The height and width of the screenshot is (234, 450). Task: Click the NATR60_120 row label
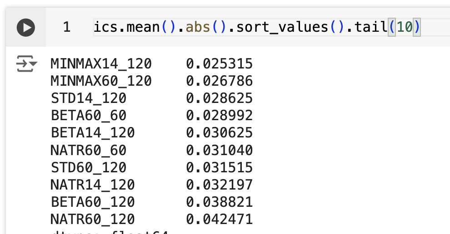pyautogui.click(x=93, y=219)
